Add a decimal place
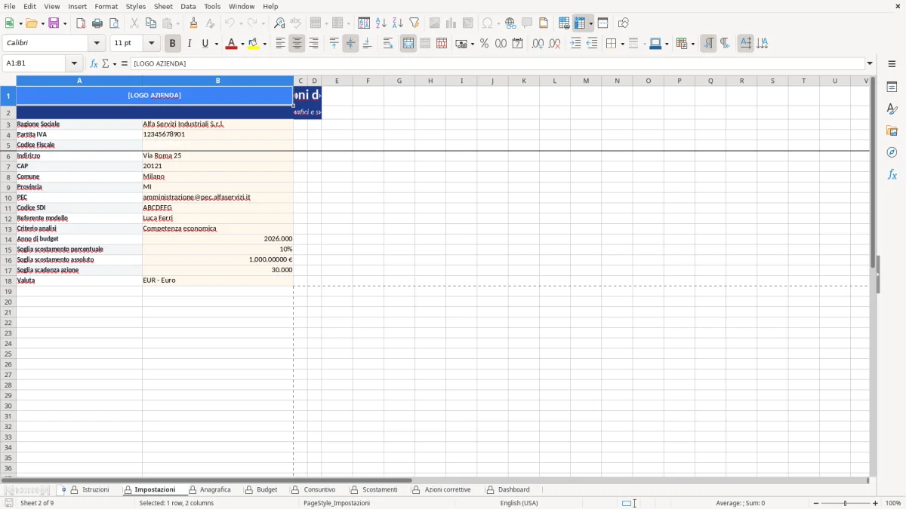Image resolution: width=906 pixels, height=509 pixels. point(538,44)
